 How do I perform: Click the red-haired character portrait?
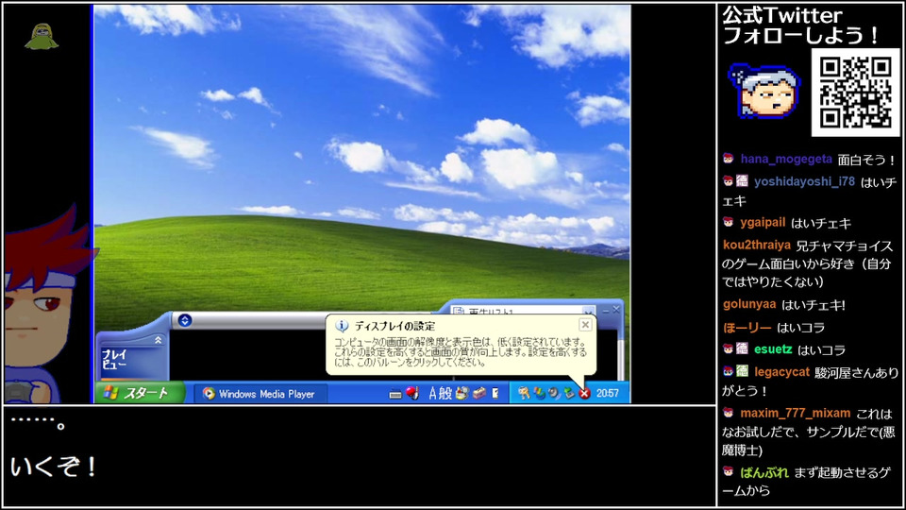pos(46,305)
